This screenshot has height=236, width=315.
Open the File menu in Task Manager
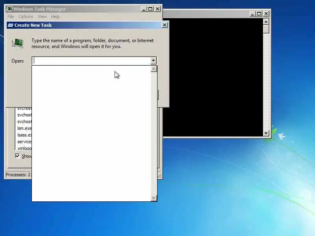tap(11, 17)
